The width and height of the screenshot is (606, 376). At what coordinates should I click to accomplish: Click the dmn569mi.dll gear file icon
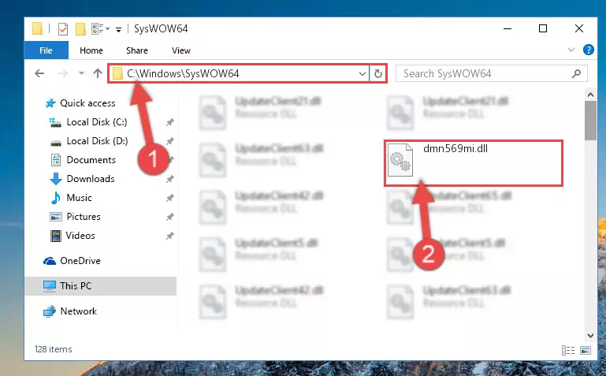click(400, 159)
